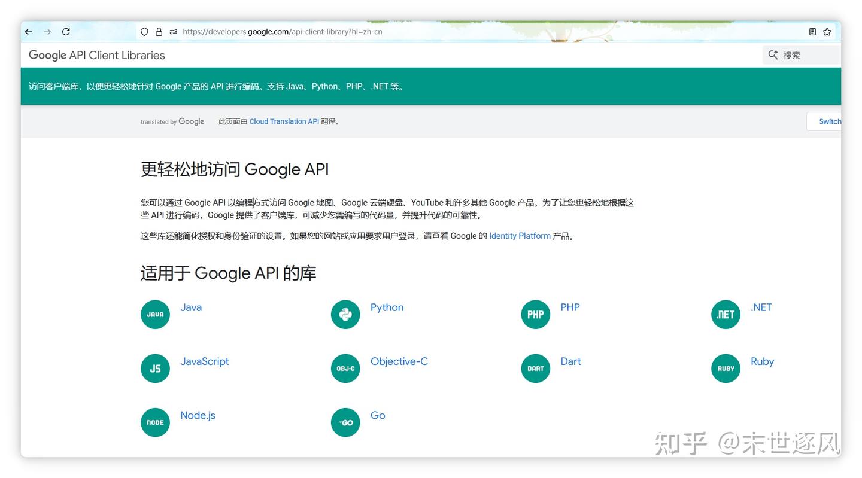Screen dimensions: 862x478
Task: Click the shield tracking protection icon
Action: coord(144,31)
